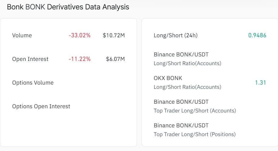Image resolution: width=278 pixels, height=151 pixels.
Task: Click the $10.72M volume amount
Action: [x=114, y=35]
